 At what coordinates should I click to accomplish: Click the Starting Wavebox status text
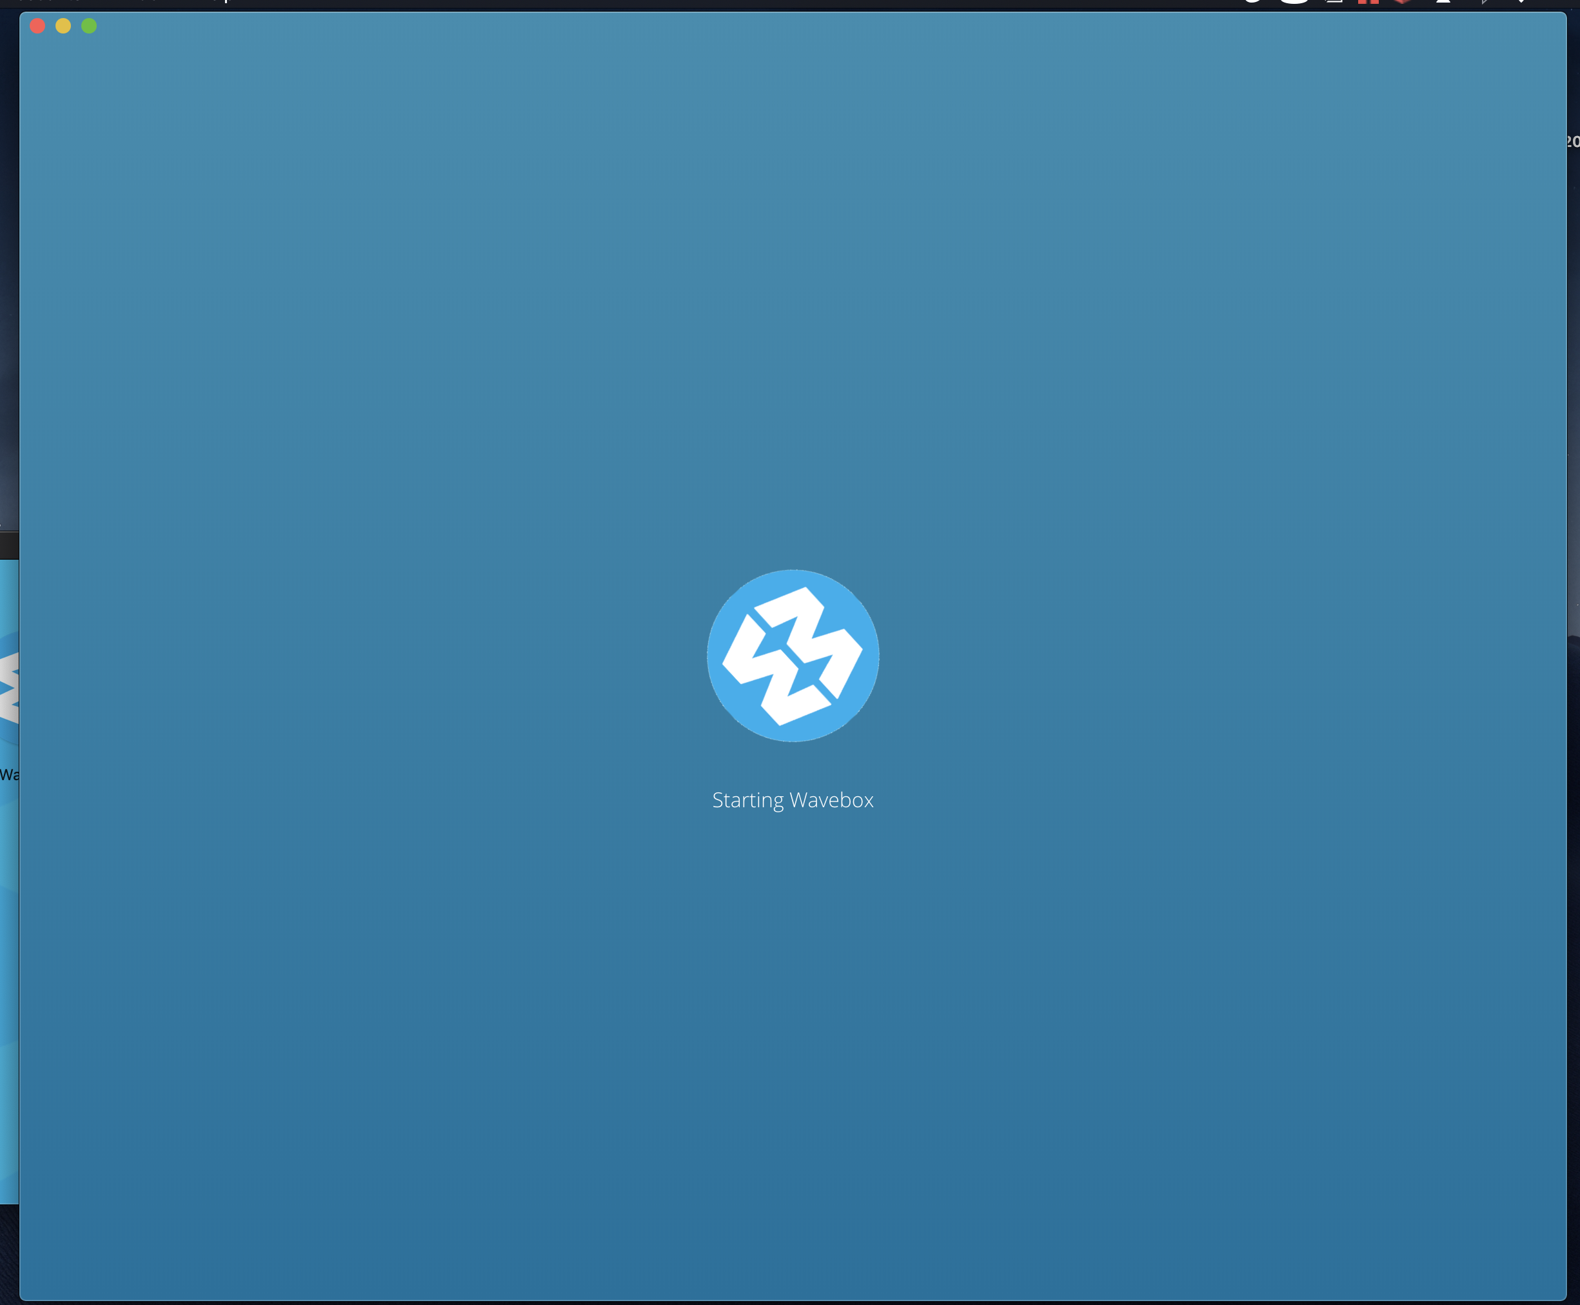tap(792, 800)
